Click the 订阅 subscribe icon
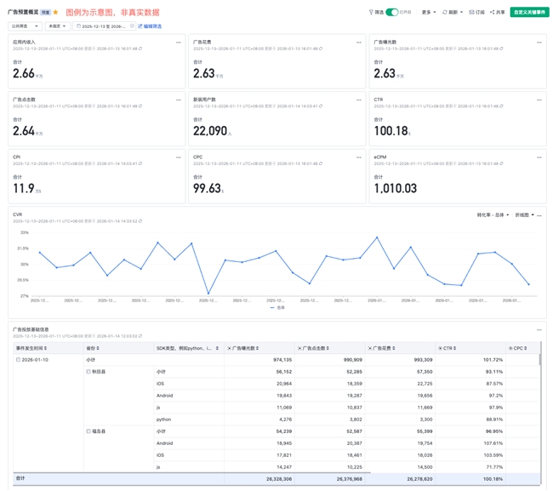553x491 pixels. [472, 13]
